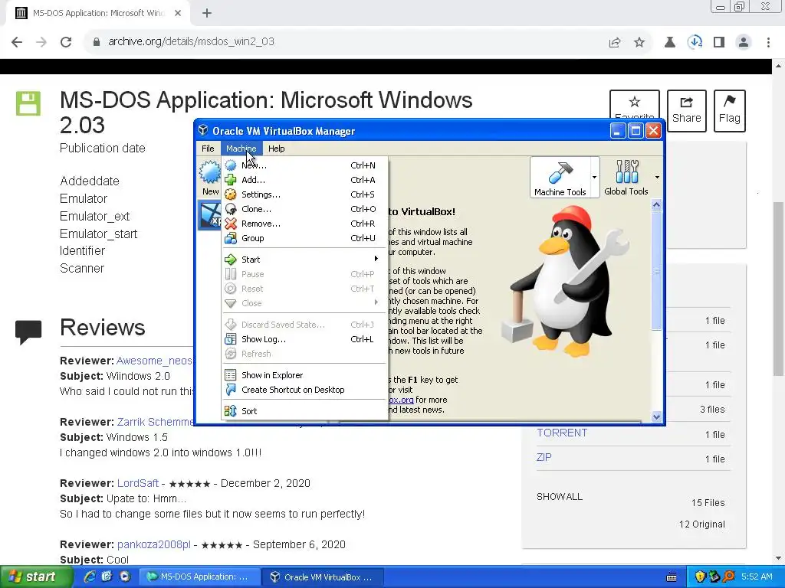The height and width of the screenshot is (588, 785).
Task: Click the Sort icon in Machine menu
Action: pos(230,411)
